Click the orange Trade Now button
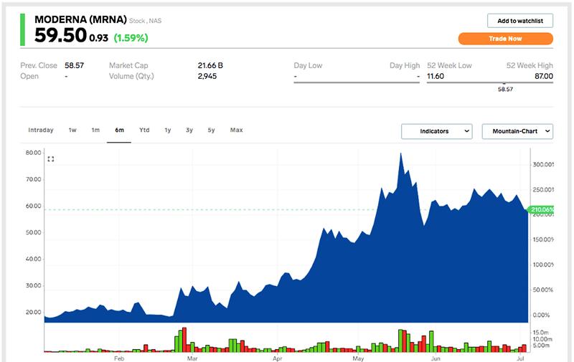The width and height of the screenshot is (574, 362). coord(505,39)
